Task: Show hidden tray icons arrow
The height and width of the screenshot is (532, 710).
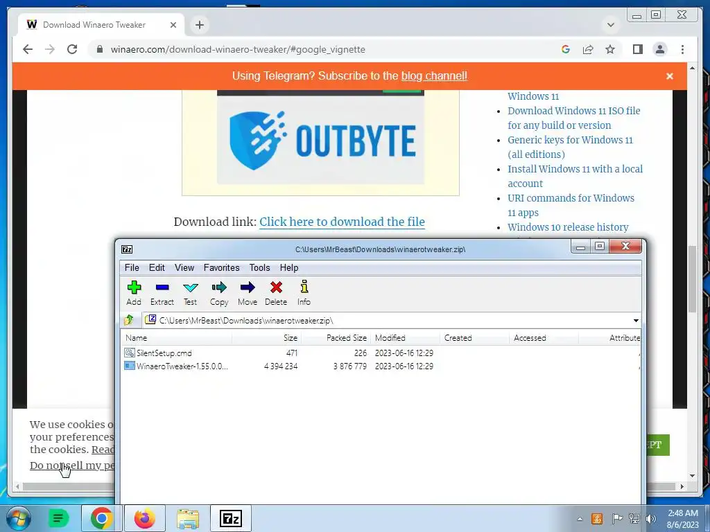Action: tap(580, 519)
